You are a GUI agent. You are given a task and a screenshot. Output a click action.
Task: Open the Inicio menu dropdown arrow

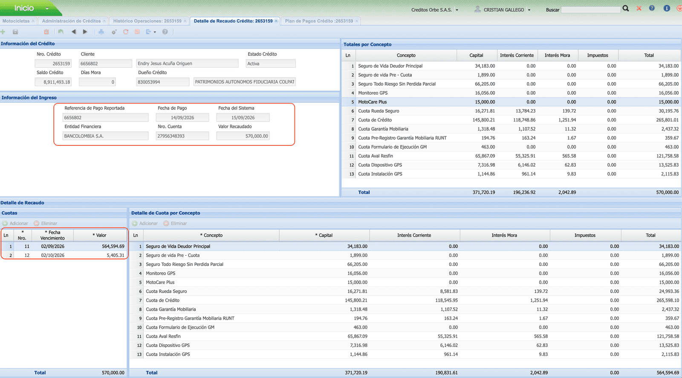tap(47, 9)
